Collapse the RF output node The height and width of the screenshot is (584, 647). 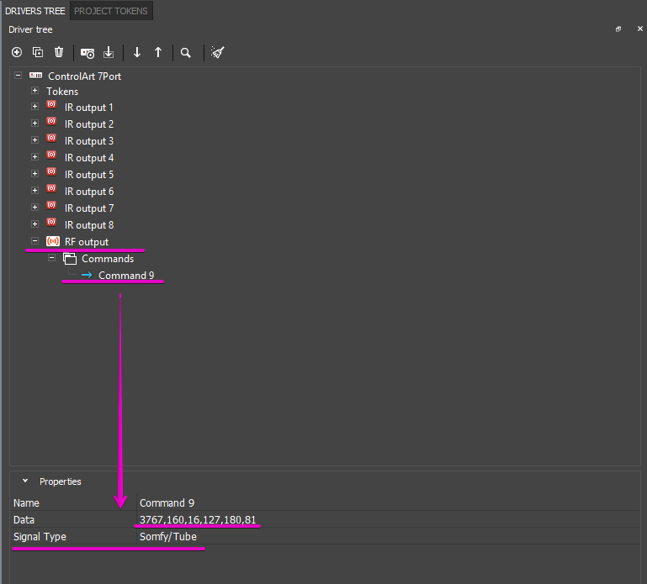34,241
